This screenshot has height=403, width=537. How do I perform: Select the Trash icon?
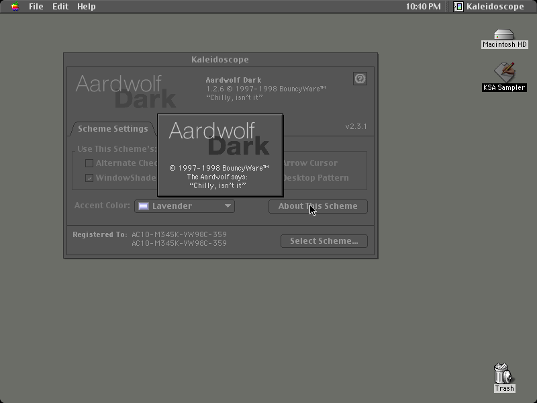[504, 377]
